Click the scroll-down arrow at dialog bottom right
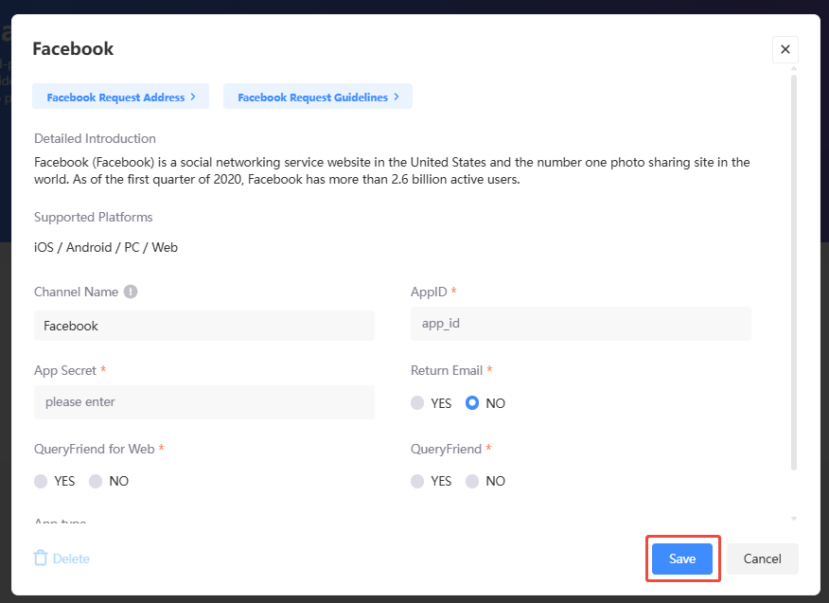The image size is (829, 603). click(x=793, y=519)
